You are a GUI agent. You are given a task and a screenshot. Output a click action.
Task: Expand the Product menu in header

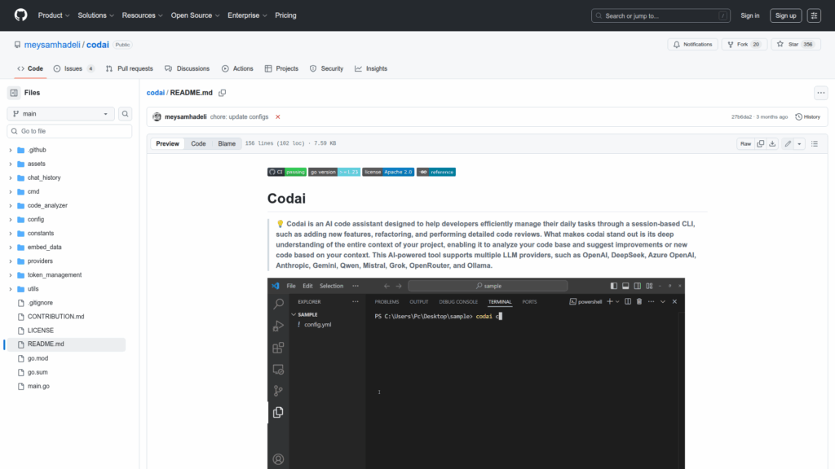54,15
